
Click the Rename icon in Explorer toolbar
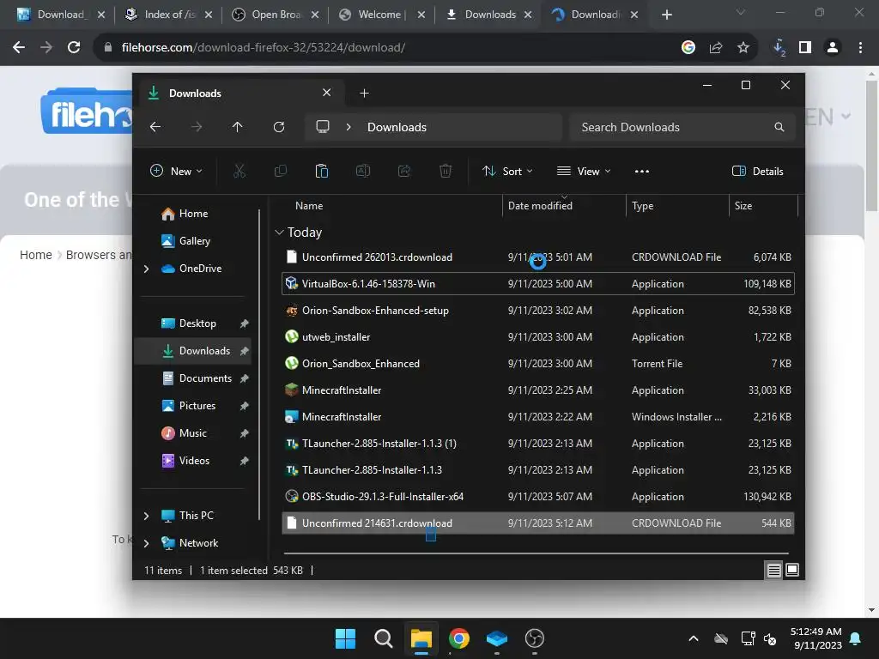pyautogui.click(x=363, y=171)
